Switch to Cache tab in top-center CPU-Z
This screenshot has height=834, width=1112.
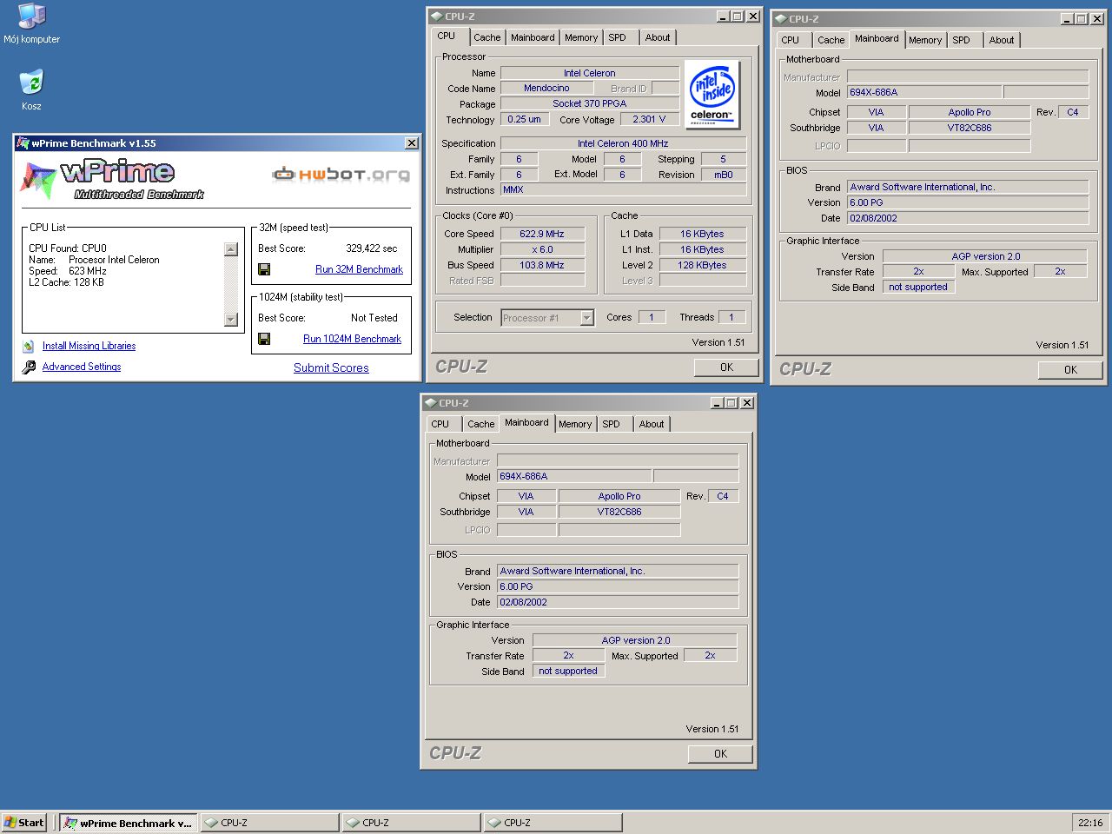(x=486, y=37)
